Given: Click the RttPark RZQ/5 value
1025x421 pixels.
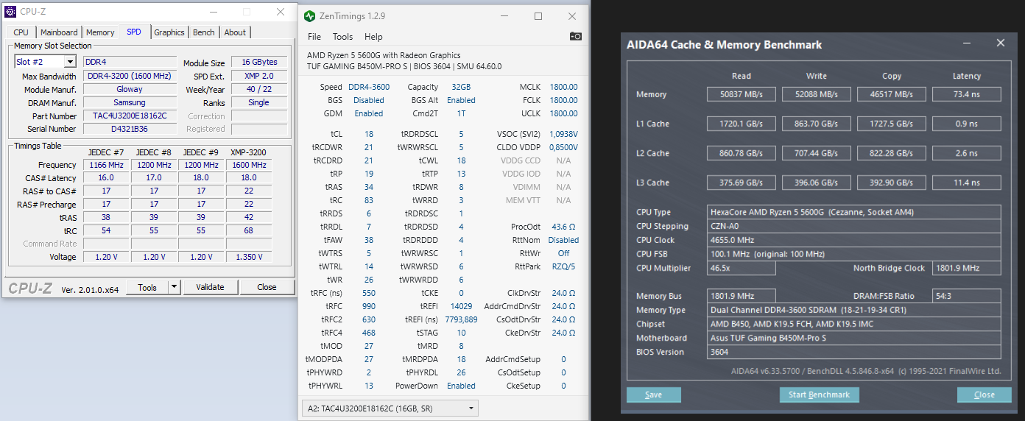Looking at the screenshot, I should pos(563,266).
